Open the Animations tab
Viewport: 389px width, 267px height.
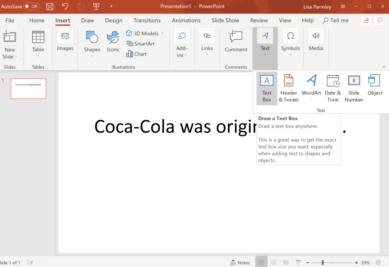click(x=186, y=20)
